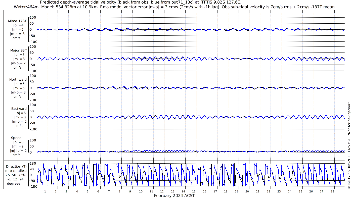Select the 'Direction (T)' panel label
The height and width of the screenshot is (201, 352).
click(16, 166)
